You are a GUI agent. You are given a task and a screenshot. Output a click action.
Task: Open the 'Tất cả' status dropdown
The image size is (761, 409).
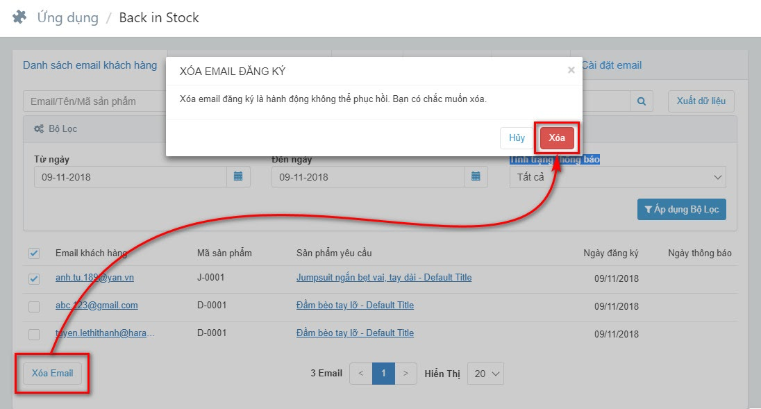pos(617,177)
